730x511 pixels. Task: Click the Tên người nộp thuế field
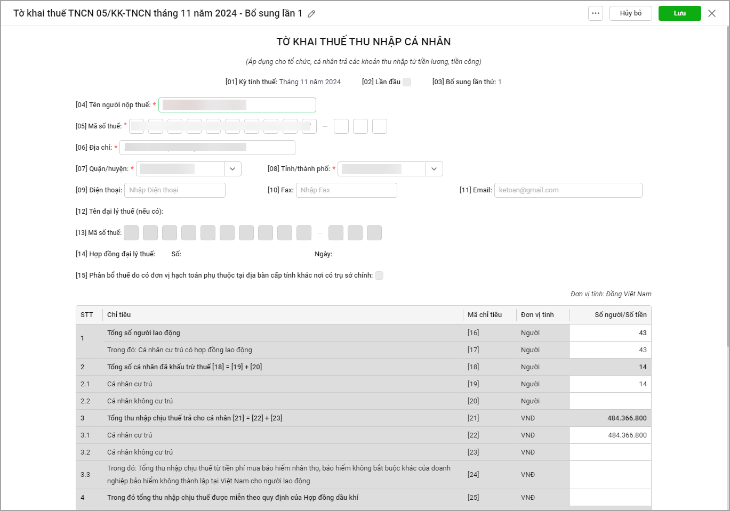pos(237,105)
